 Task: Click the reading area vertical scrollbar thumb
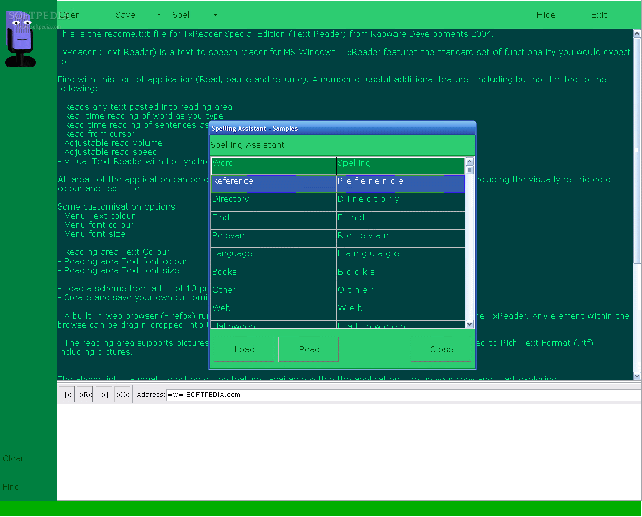coord(637,150)
